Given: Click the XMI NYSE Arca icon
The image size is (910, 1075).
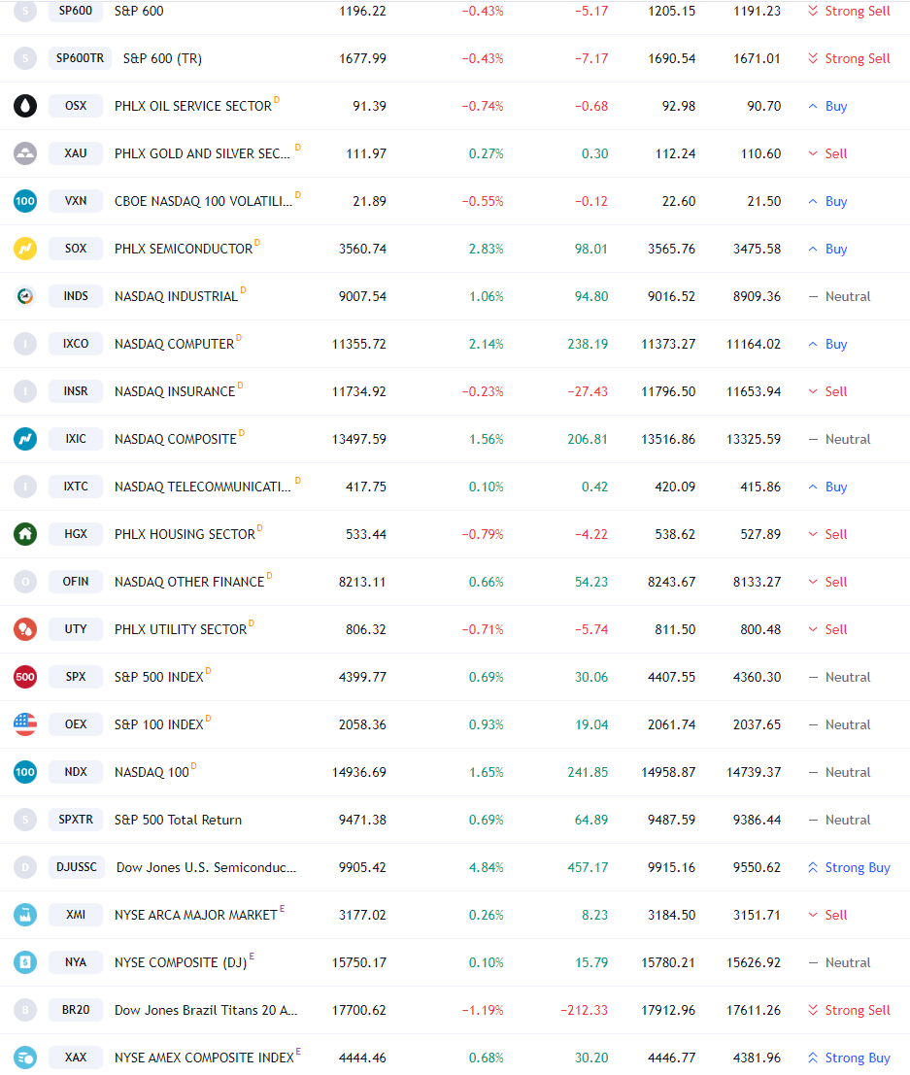Looking at the screenshot, I should [25, 915].
